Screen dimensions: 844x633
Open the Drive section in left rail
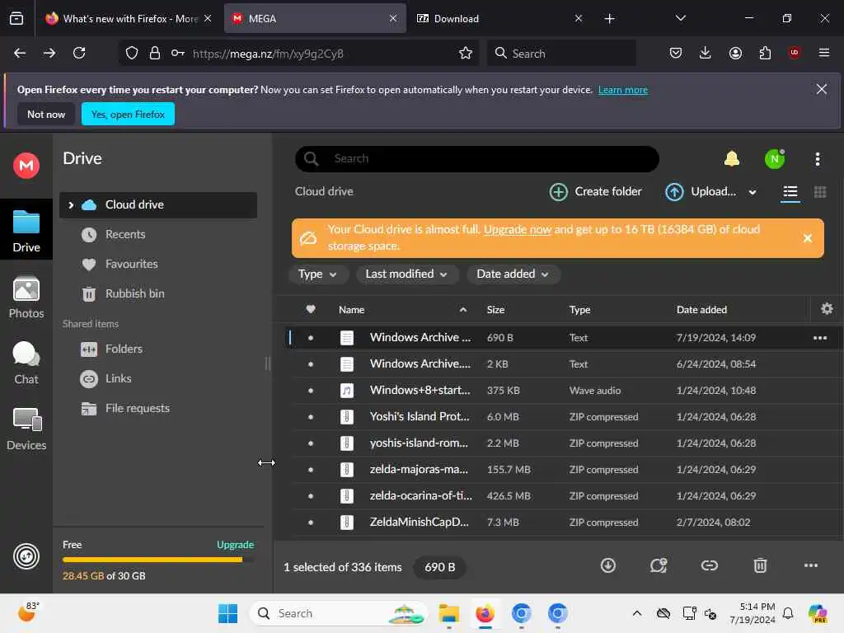click(26, 231)
